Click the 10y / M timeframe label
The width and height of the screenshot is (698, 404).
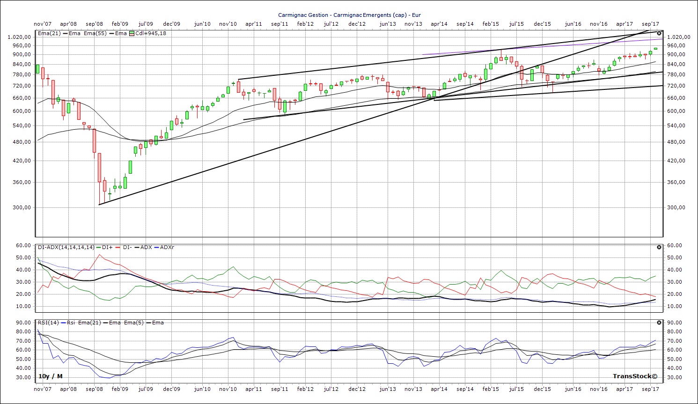pyautogui.click(x=51, y=376)
